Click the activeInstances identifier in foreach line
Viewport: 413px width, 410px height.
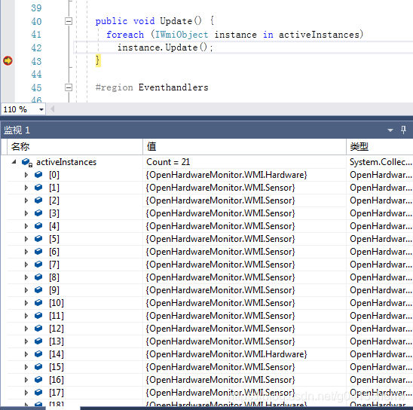[x=319, y=35]
